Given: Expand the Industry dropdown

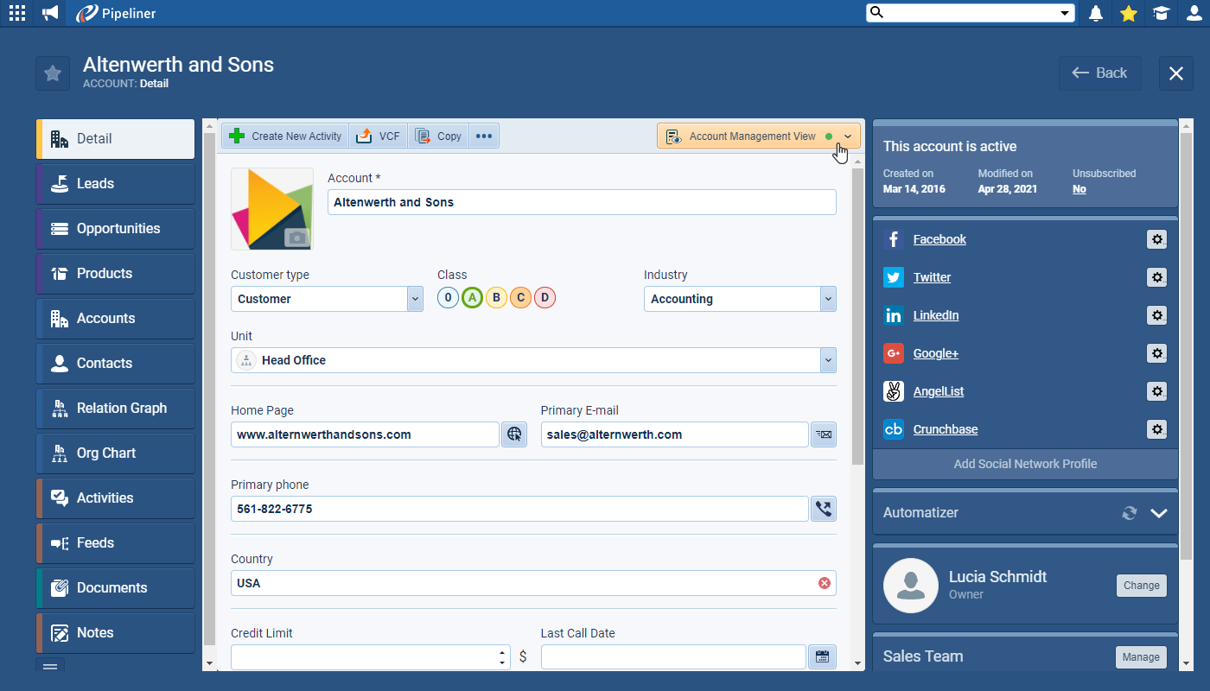Looking at the screenshot, I should coord(827,299).
